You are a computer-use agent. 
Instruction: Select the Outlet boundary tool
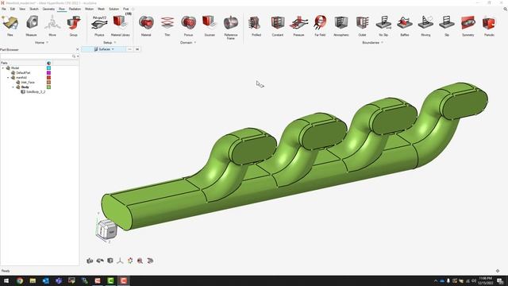point(362,25)
